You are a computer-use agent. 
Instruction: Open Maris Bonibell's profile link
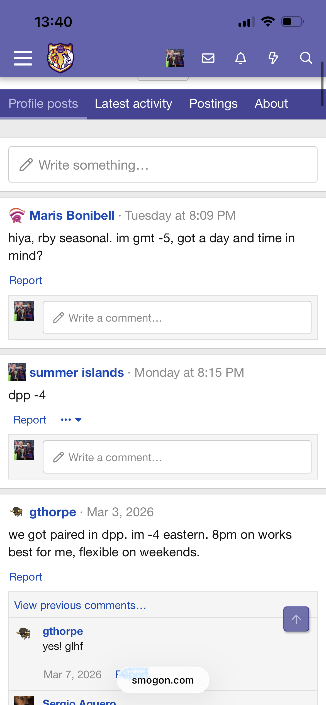pos(72,216)
